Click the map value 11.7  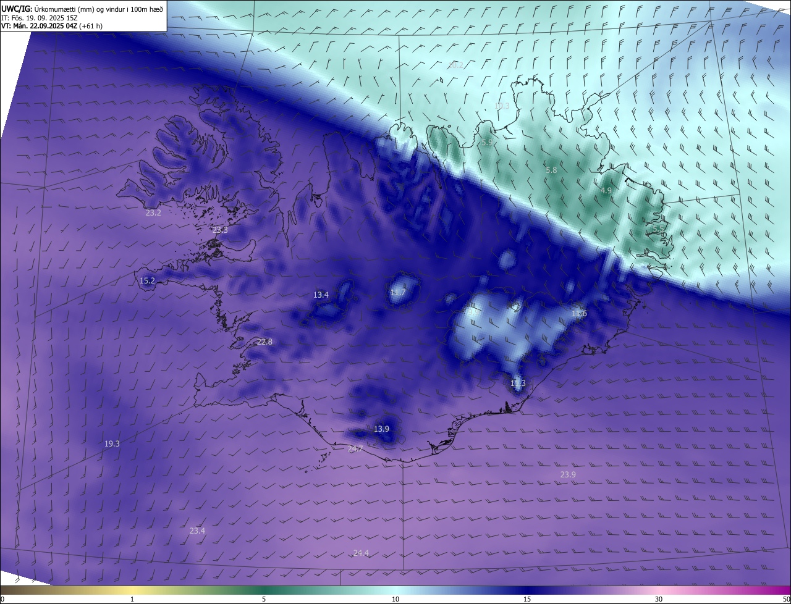398,293
